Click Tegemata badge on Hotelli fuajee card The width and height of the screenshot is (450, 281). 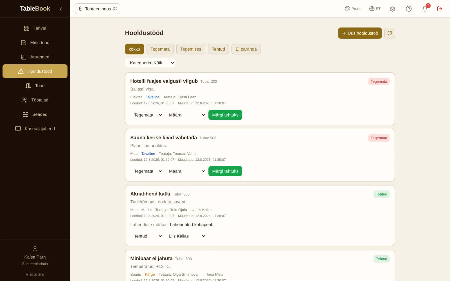pos(379,81)
